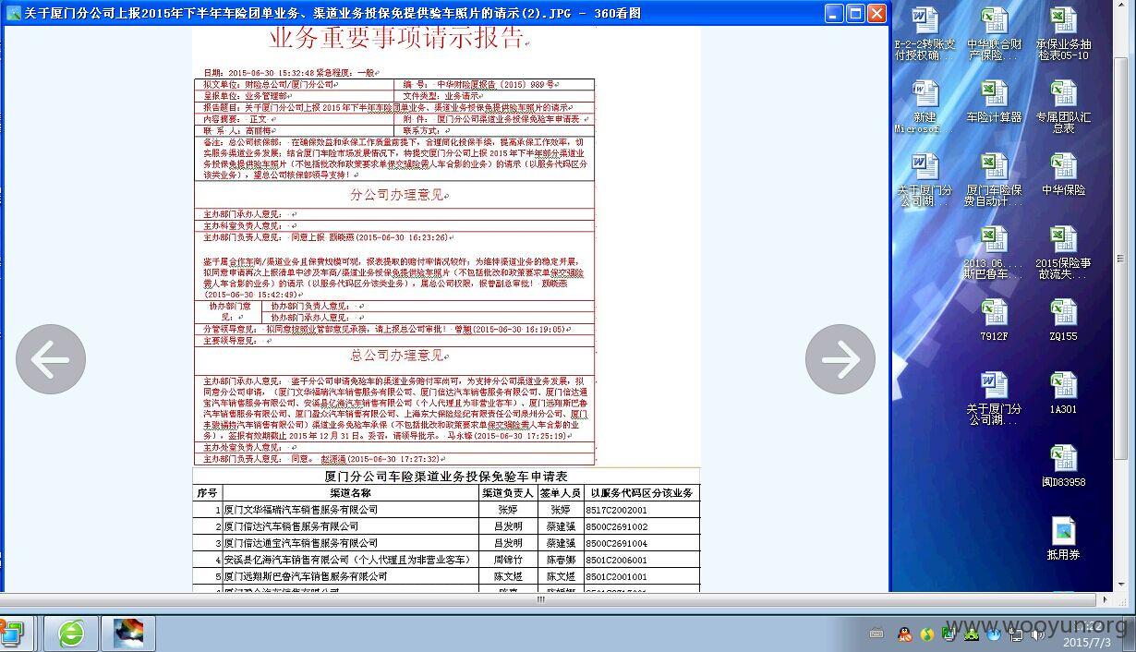The height and width of the screenshot is (652, 1136).
Task: Click the date 2015/7/3 on taskbar
Action: click(x=1088, y=642)
